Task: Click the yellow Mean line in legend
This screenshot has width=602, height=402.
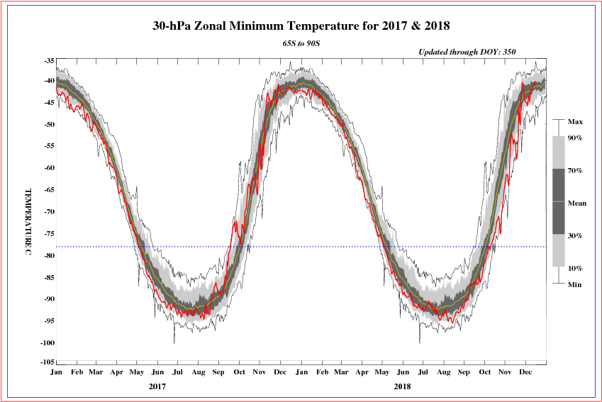Action: tap(559, 201)
